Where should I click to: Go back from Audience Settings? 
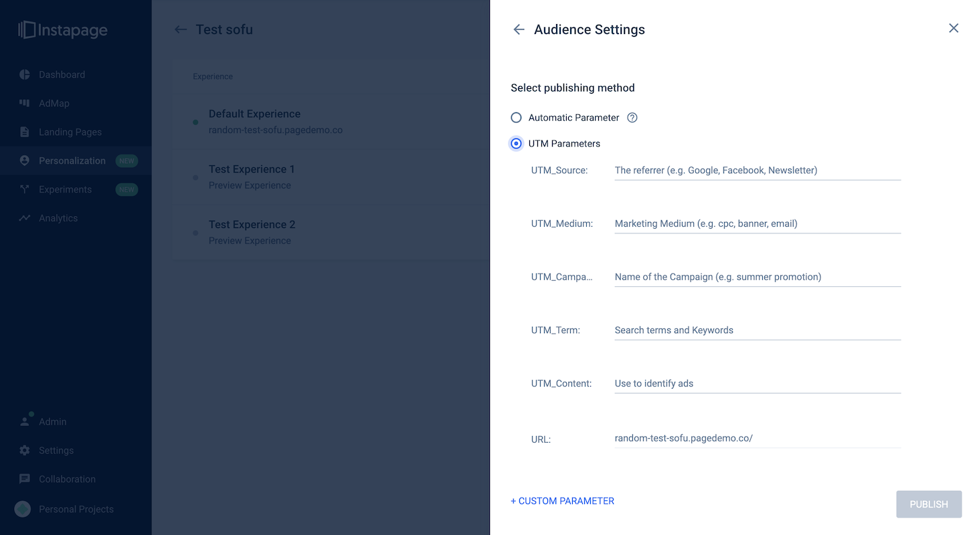519,29
